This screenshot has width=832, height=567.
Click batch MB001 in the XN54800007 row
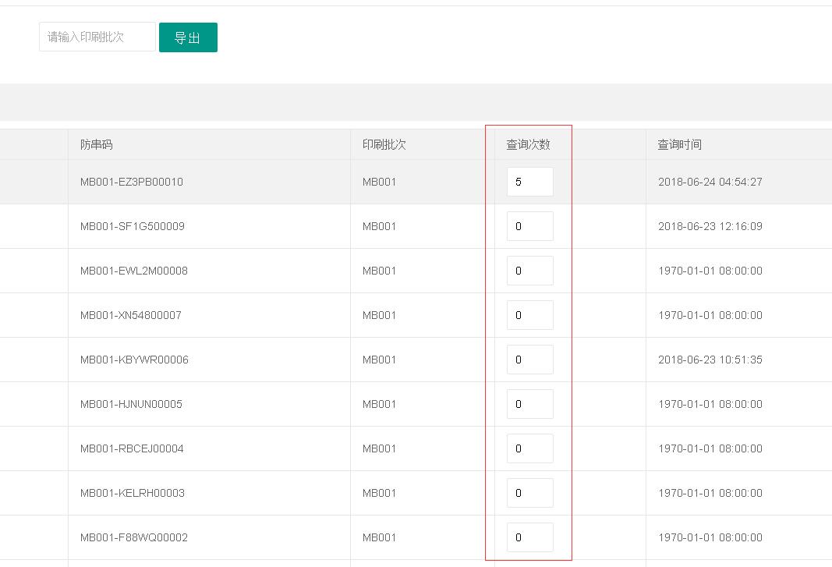(x=379, y=315)
